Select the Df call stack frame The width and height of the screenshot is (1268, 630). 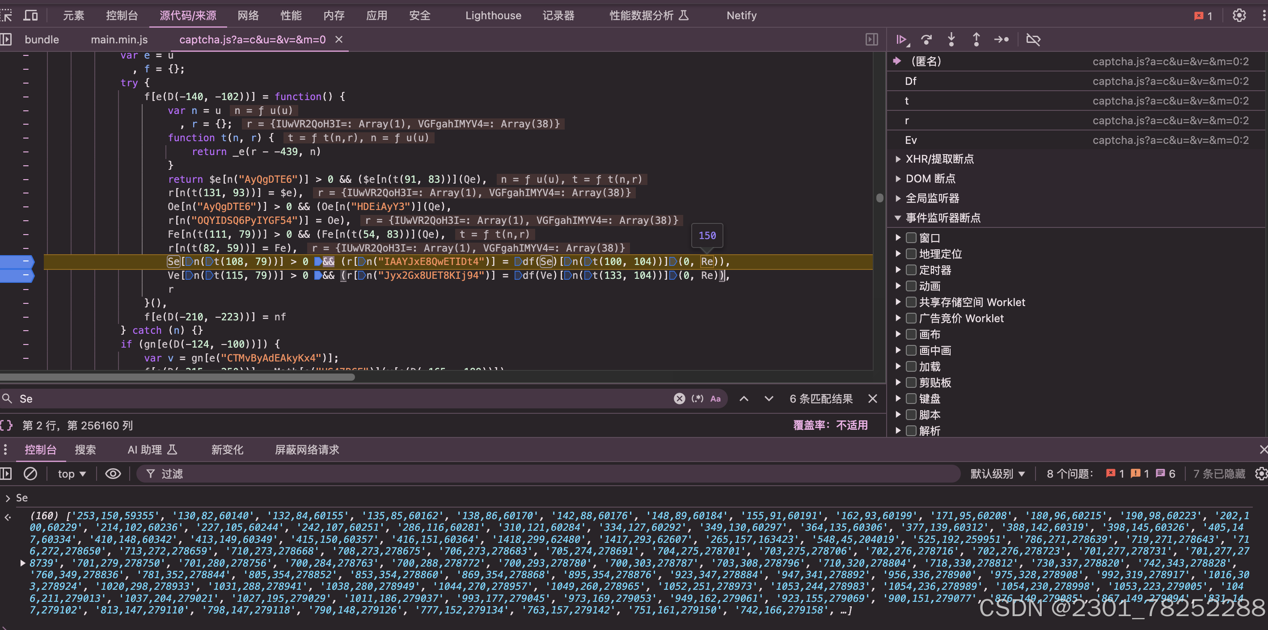[x=910, y=81]
